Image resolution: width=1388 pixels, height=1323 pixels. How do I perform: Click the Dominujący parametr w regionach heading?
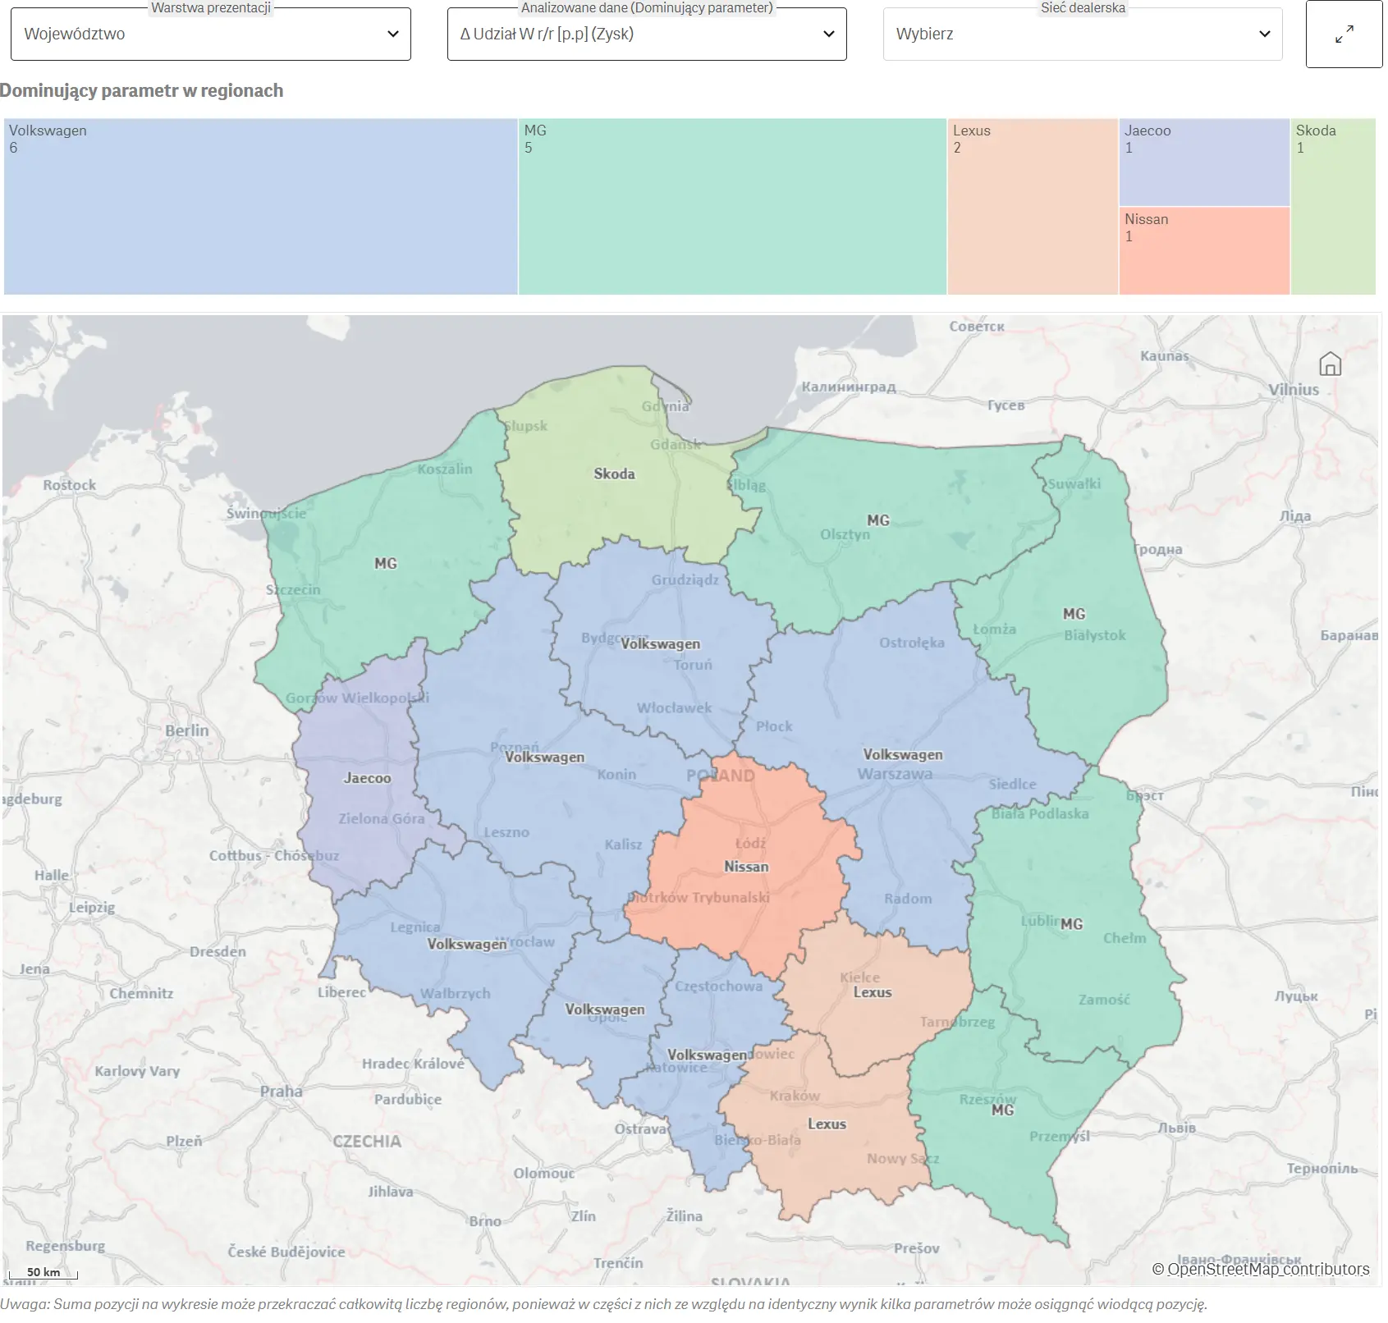142,90
